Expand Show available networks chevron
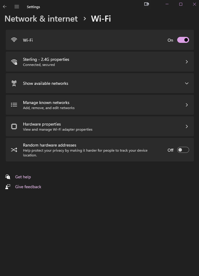 click(187, 83)
